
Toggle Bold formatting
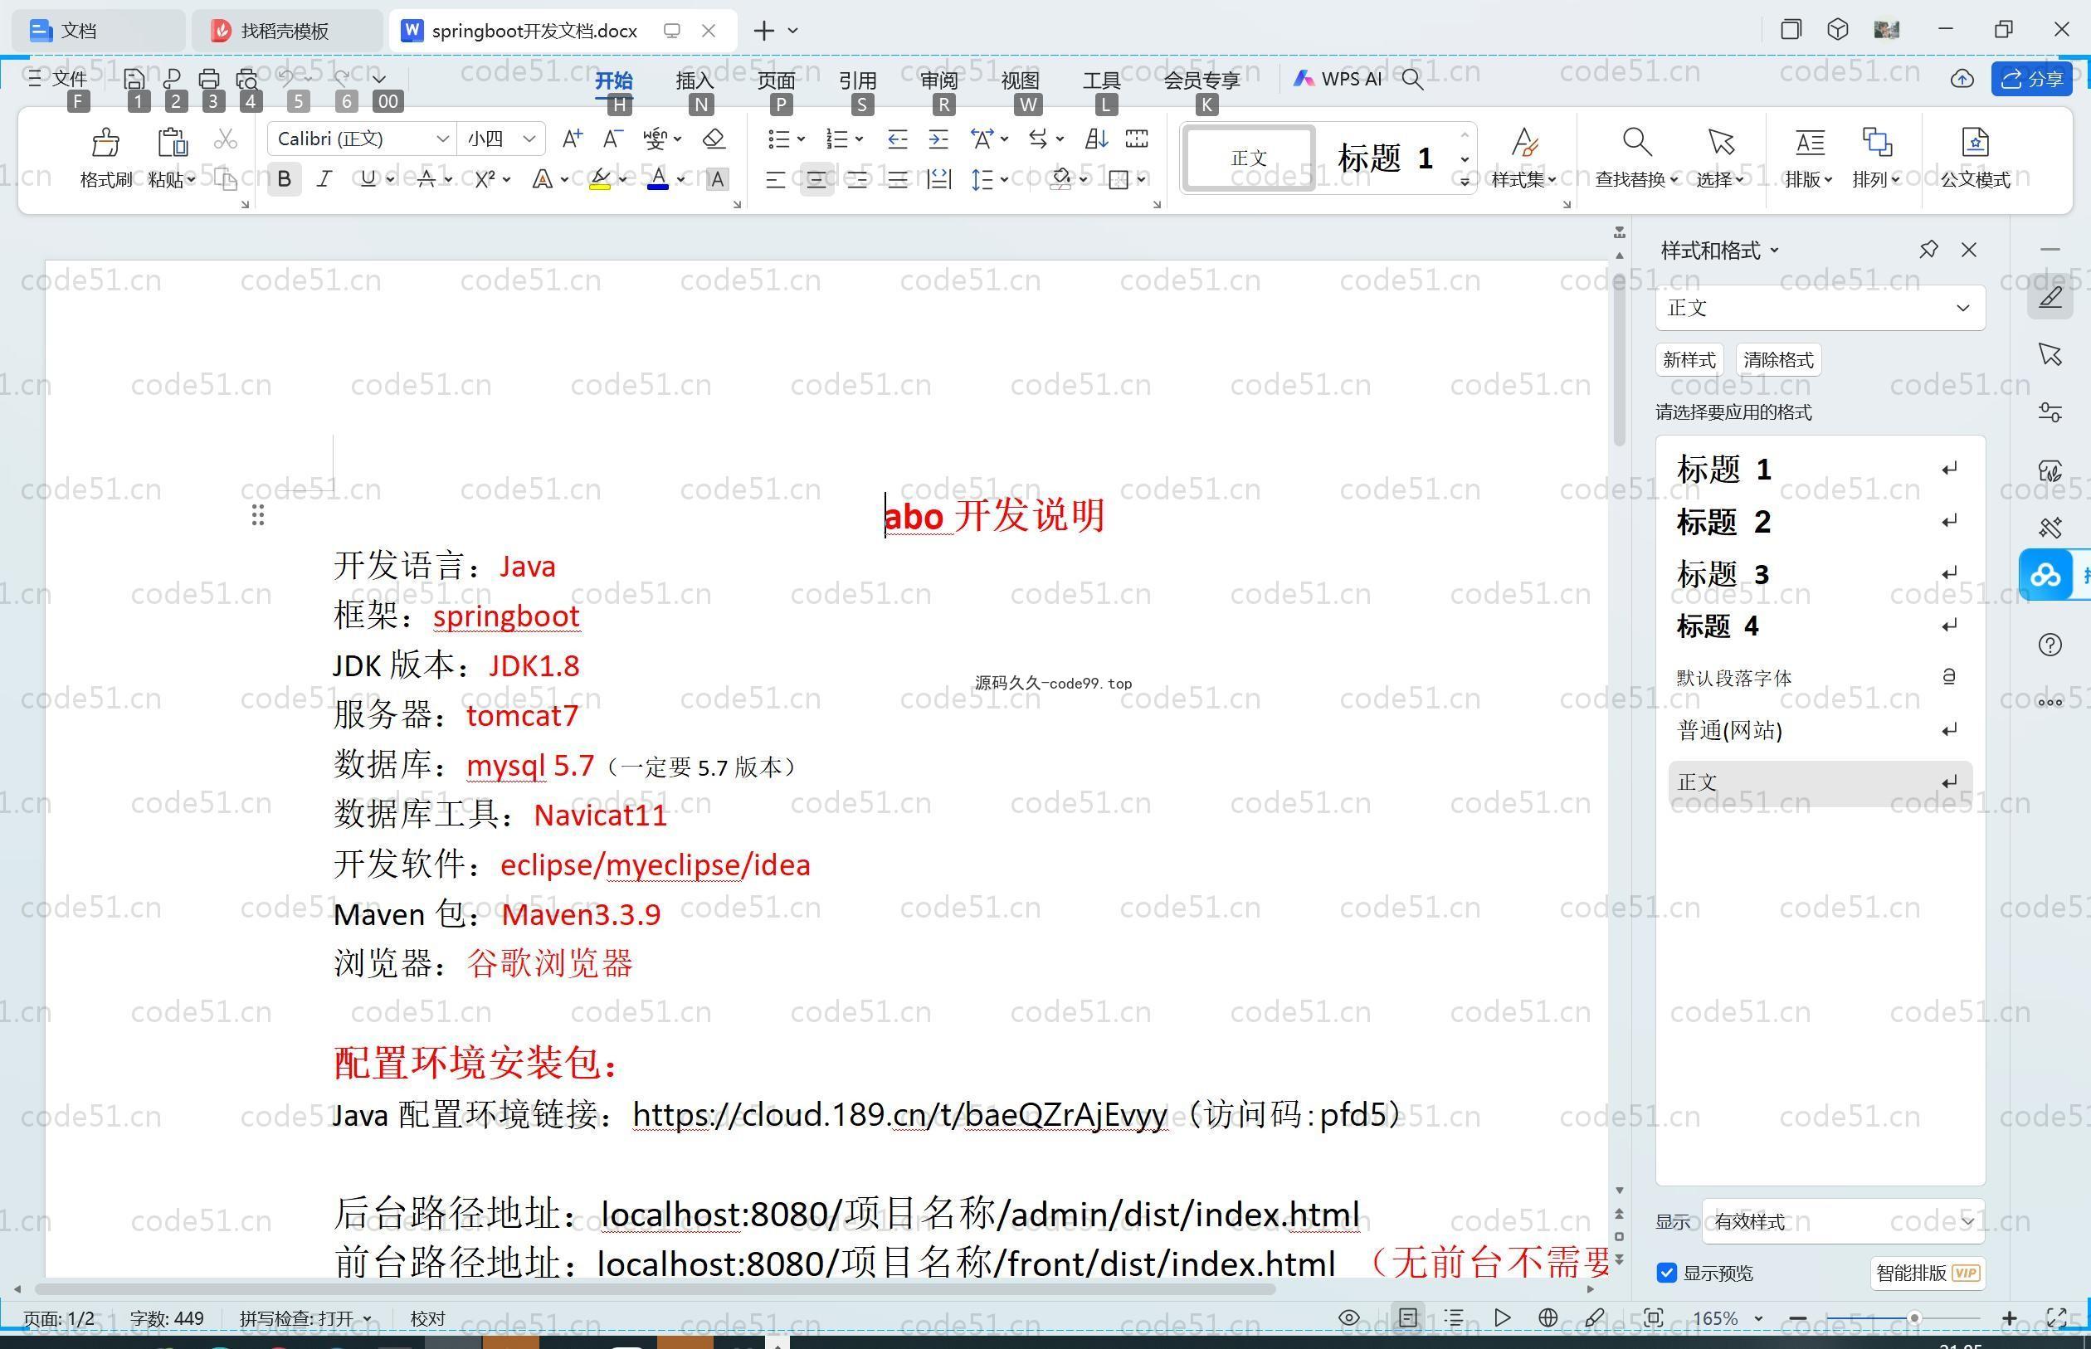click(284, 179)
